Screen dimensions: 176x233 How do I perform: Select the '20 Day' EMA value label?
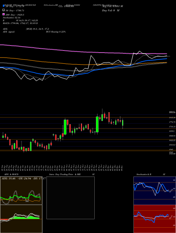click(15, 6)
